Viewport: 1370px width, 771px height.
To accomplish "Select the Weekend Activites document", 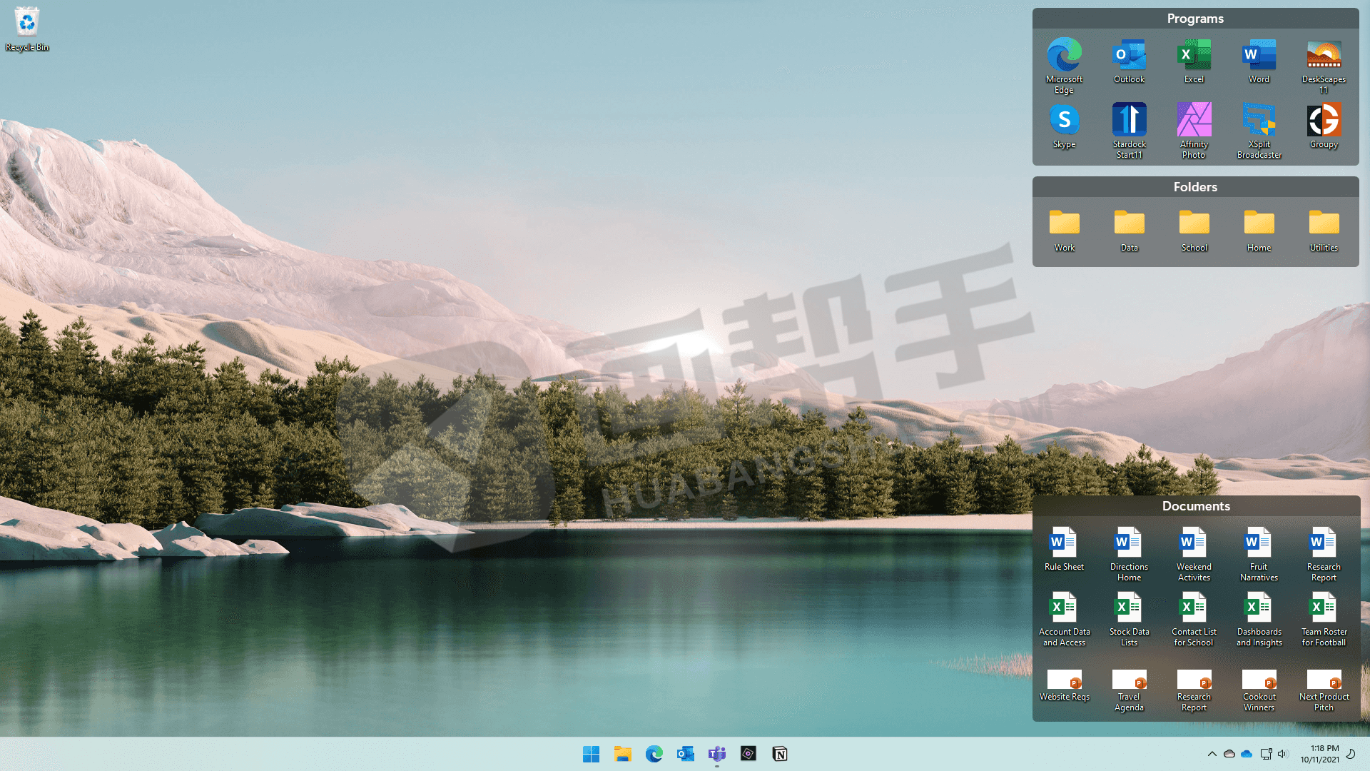I will pos(1194,554).
